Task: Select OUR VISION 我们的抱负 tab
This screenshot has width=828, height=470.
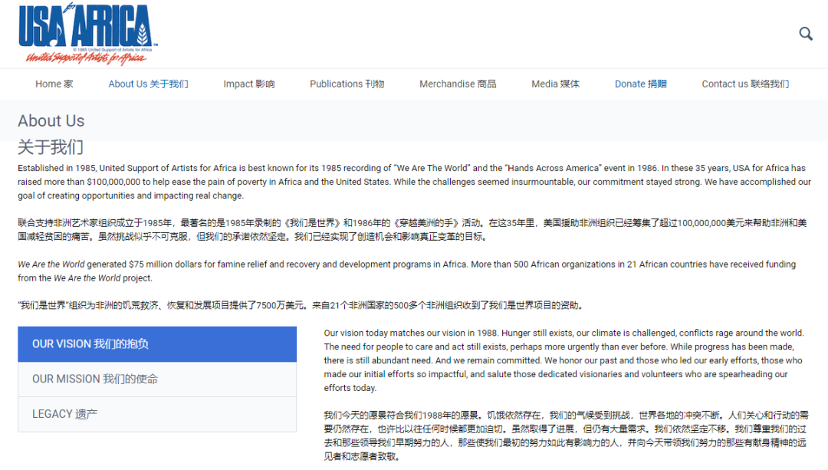Action: pyautogui.click(x=157, y=344)
